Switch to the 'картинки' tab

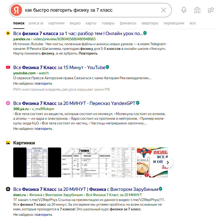pos(56,23)
